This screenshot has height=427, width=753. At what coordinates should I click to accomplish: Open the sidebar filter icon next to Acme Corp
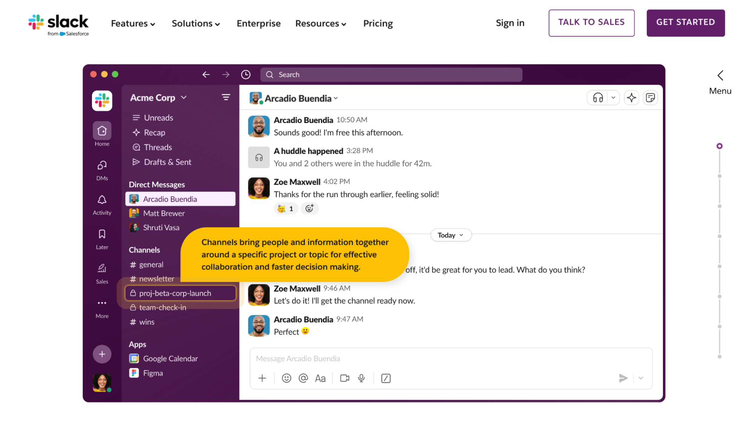pyautogui.click(x=226, y=97)
